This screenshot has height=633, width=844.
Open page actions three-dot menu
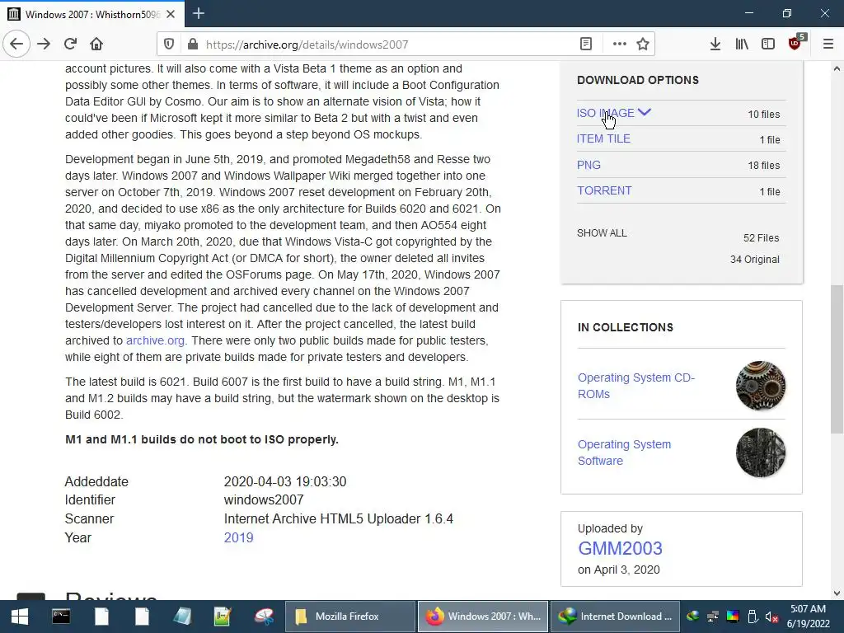[620, 45]
